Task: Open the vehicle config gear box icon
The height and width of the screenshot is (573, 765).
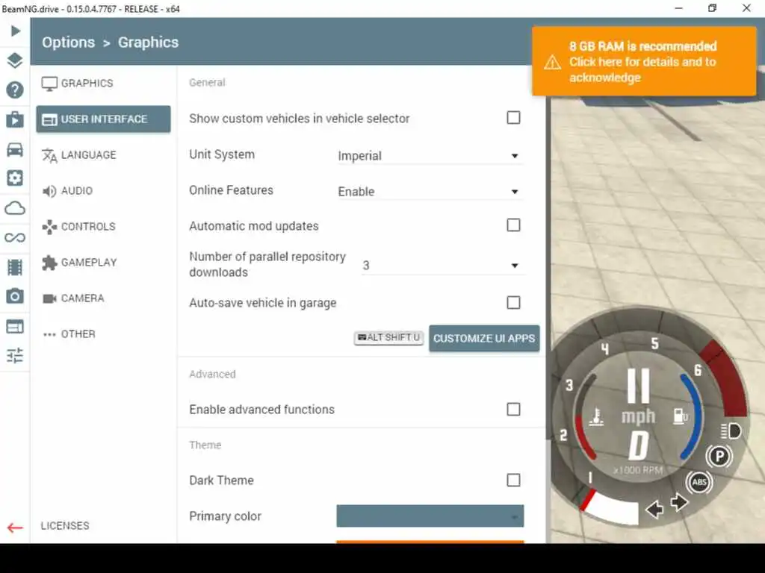Action: (x=15, y=178)
